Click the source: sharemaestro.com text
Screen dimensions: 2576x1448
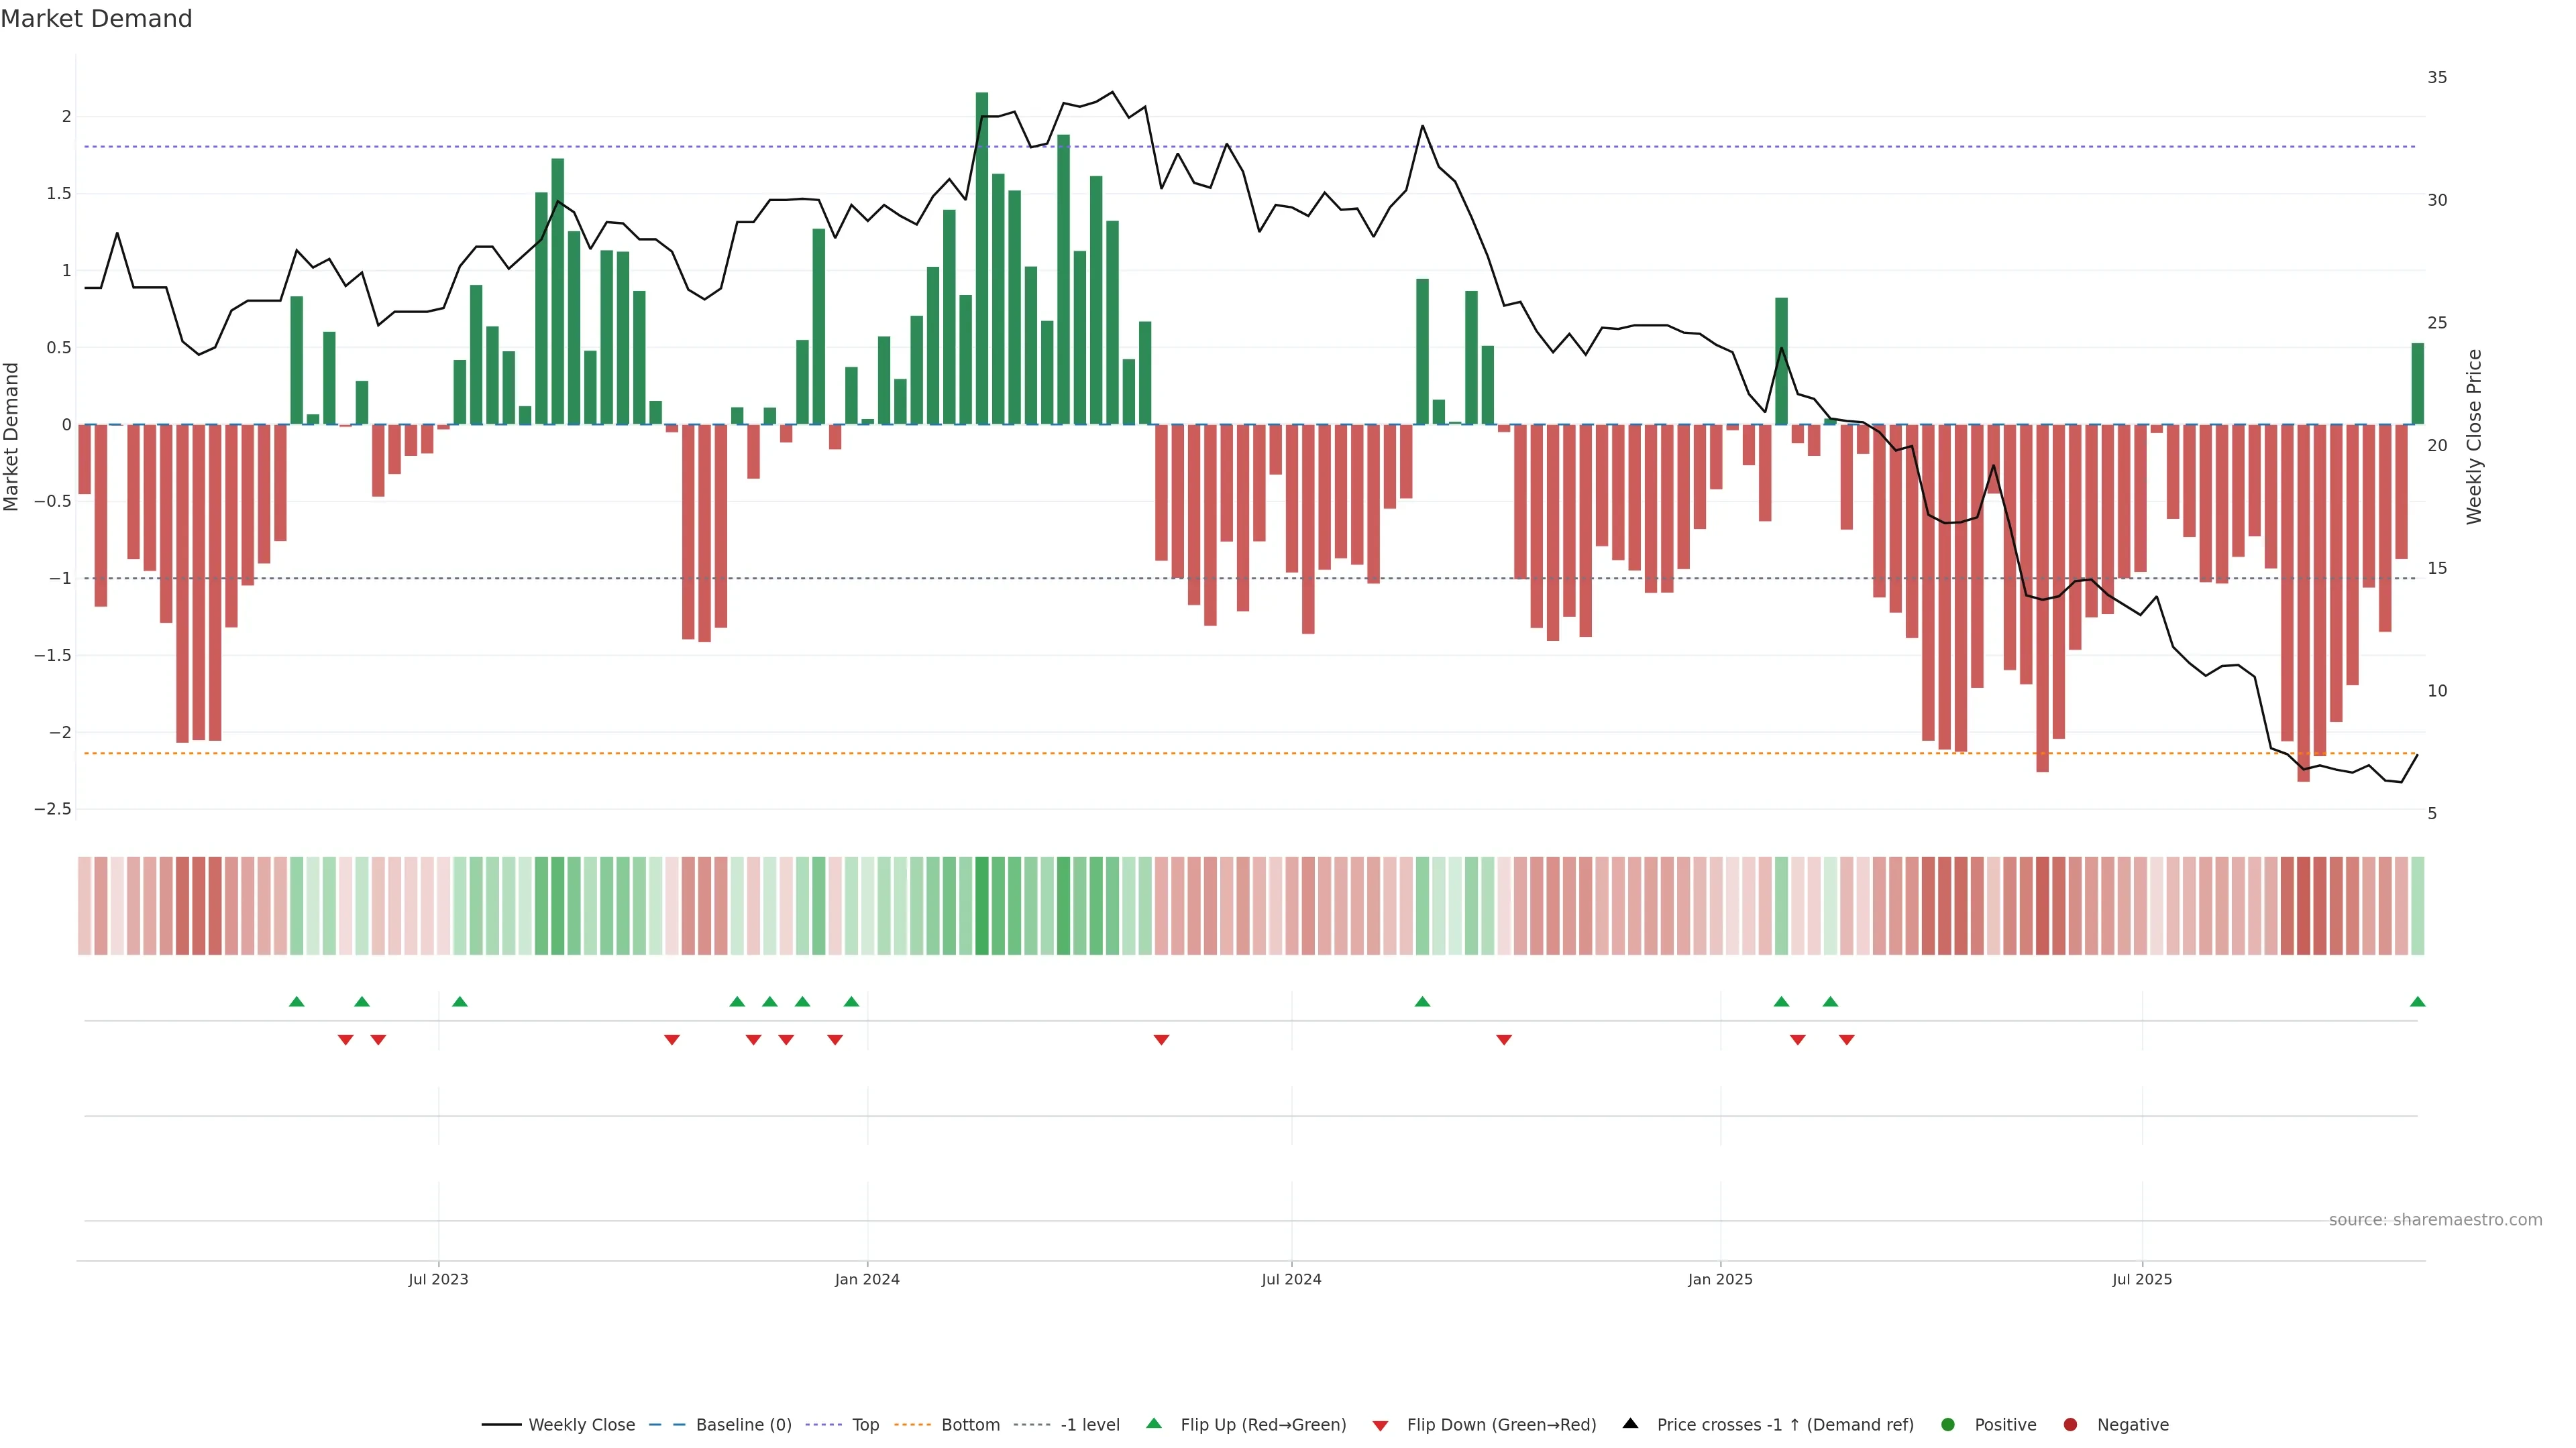2435,1219
